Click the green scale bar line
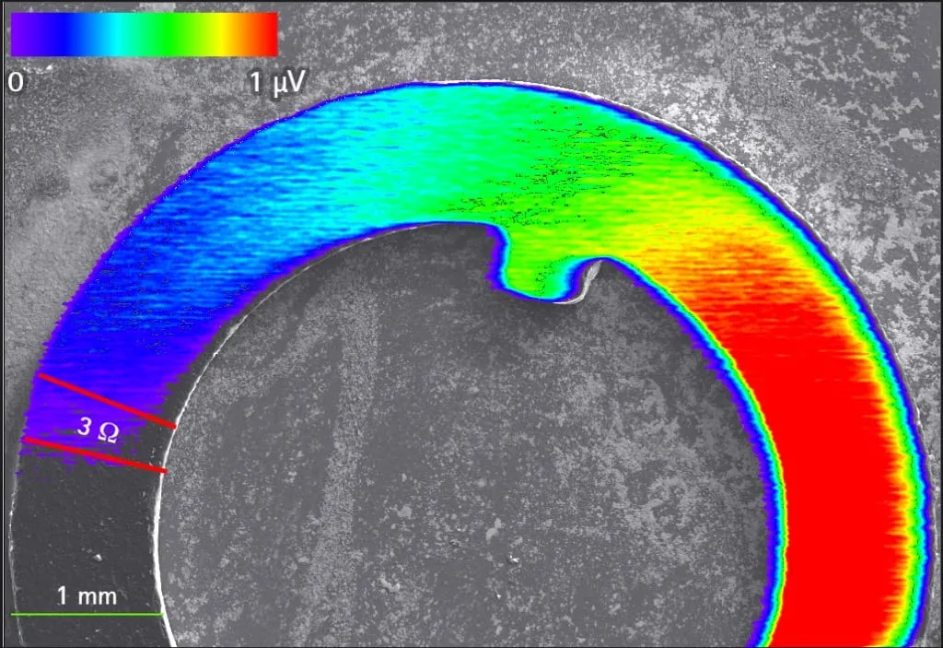Screen dimensions: 943x648 tap(87, 614)
